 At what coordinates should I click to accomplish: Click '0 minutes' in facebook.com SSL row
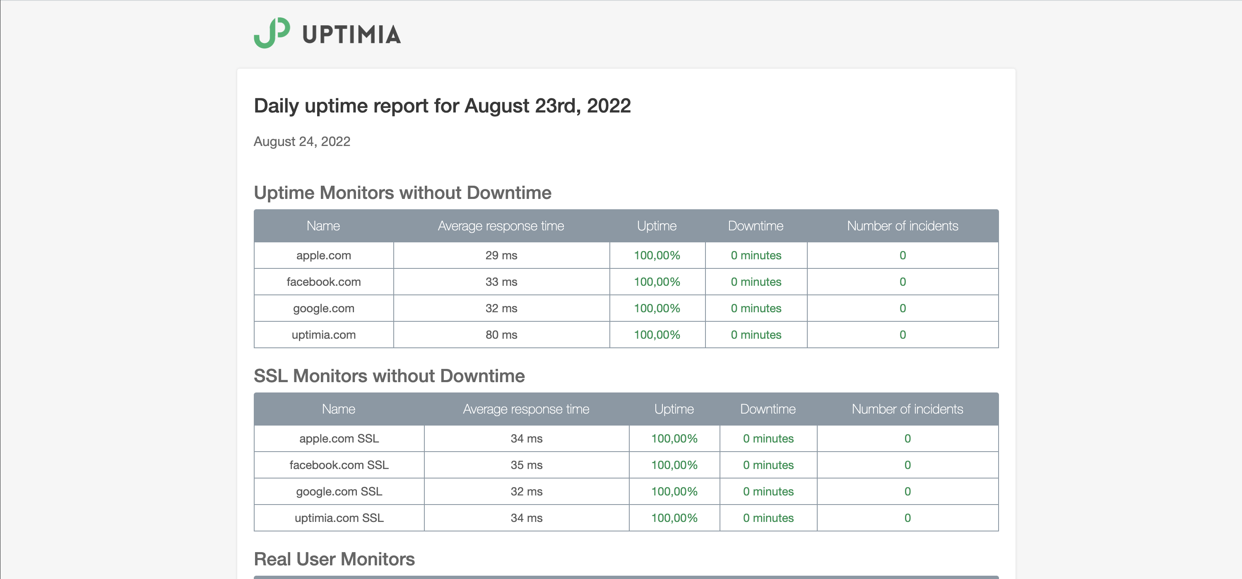(x=768, y=465)
